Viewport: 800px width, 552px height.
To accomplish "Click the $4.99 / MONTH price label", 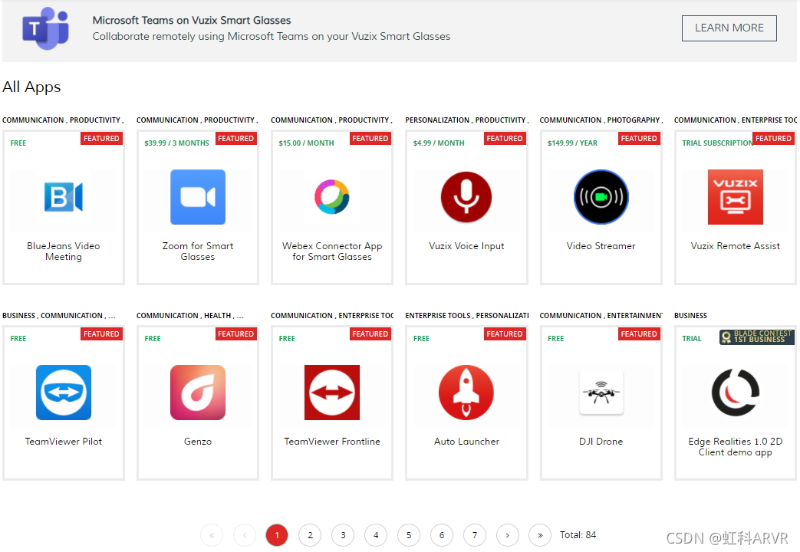I will pos(439,143).
